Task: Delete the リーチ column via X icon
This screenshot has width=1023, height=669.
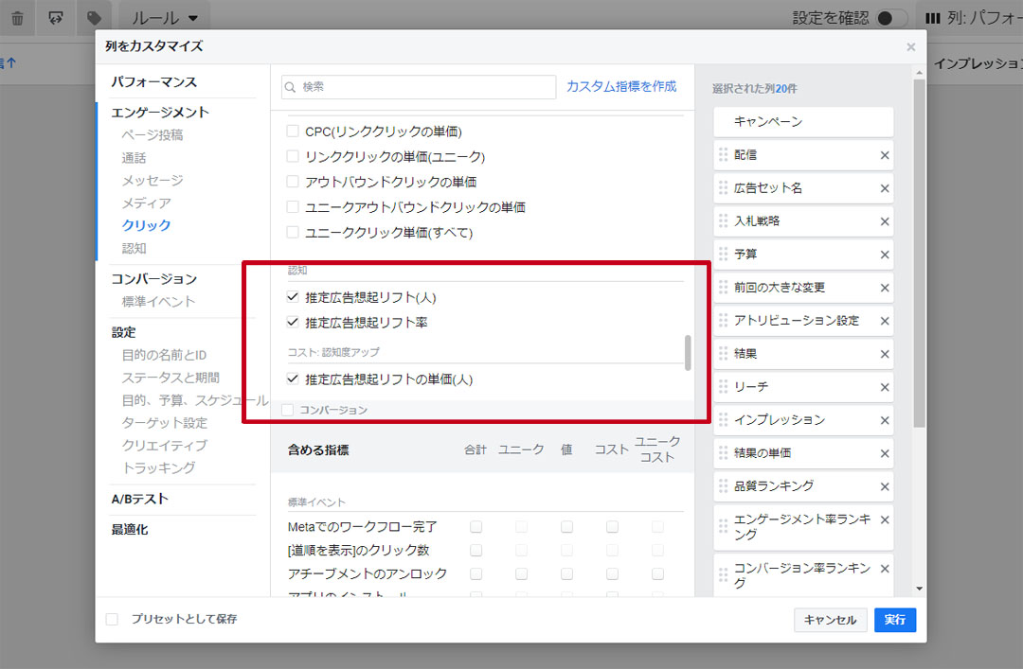Action: pos(885,387)
